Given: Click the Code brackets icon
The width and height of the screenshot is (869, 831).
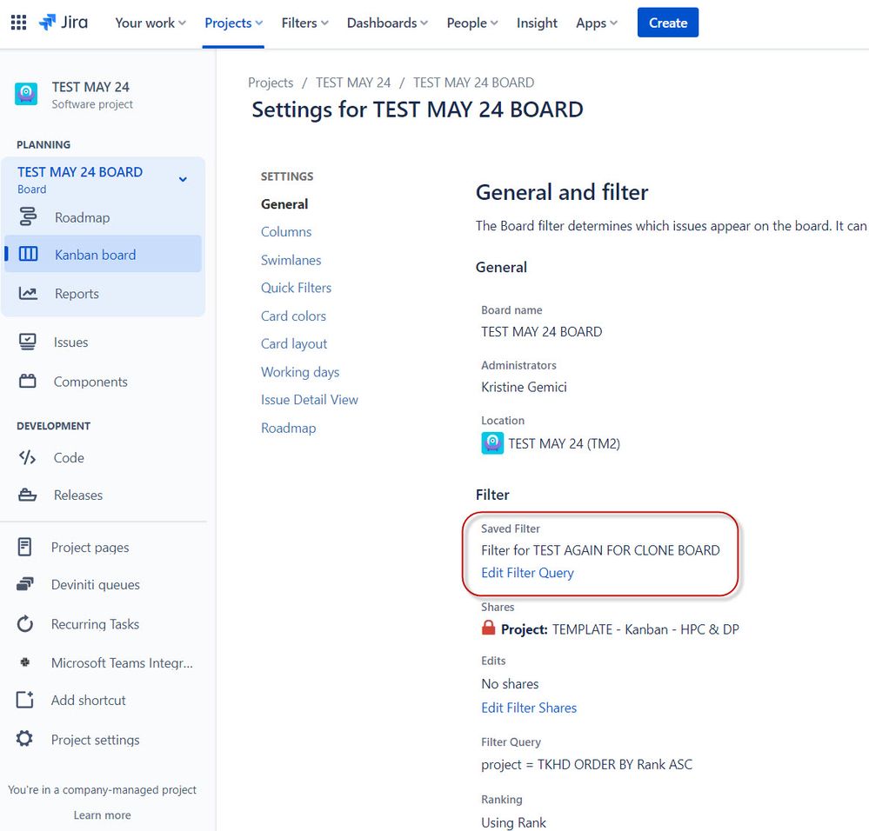Looking at the screenshot, I should click(27, 458).
